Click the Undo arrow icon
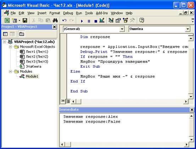196x149 pixels. [x=64, y=20]
